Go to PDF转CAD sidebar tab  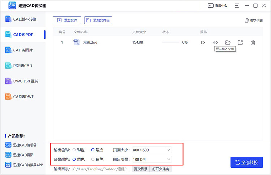[23, 66]
